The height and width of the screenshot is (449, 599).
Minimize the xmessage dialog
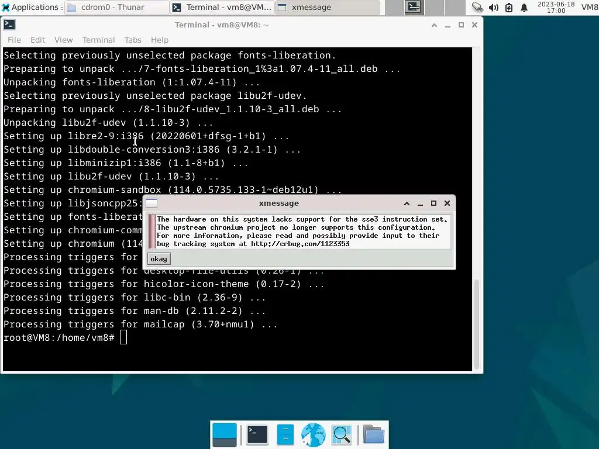pos(420,203)
